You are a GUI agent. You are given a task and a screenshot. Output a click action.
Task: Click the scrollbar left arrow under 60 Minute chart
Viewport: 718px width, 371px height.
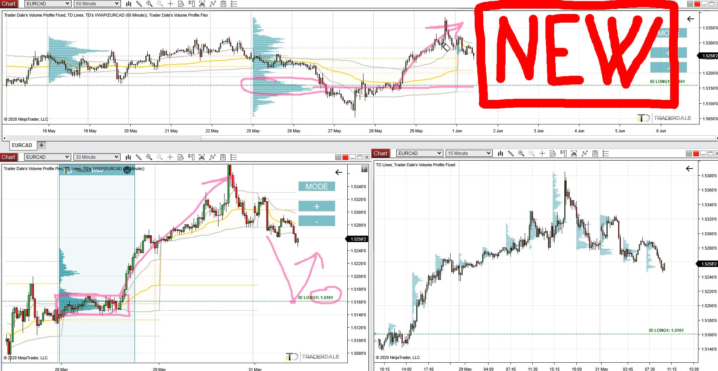coord(5,138)
